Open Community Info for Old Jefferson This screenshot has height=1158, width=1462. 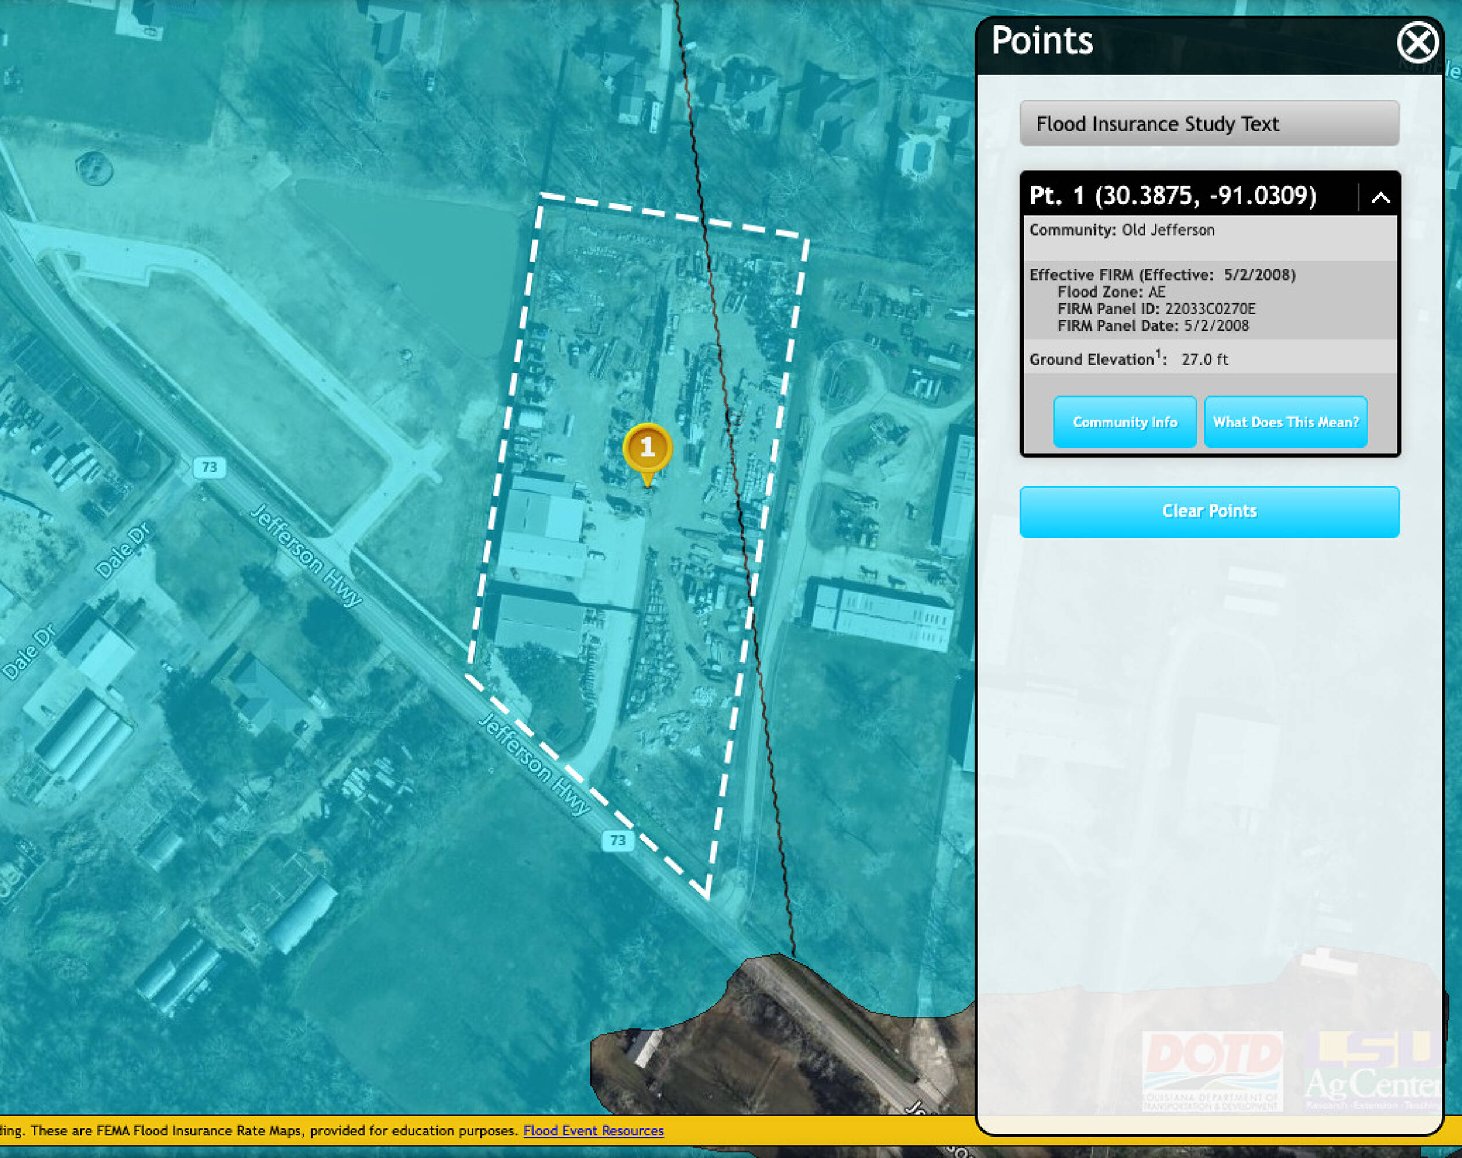[x=1125, y=422]
